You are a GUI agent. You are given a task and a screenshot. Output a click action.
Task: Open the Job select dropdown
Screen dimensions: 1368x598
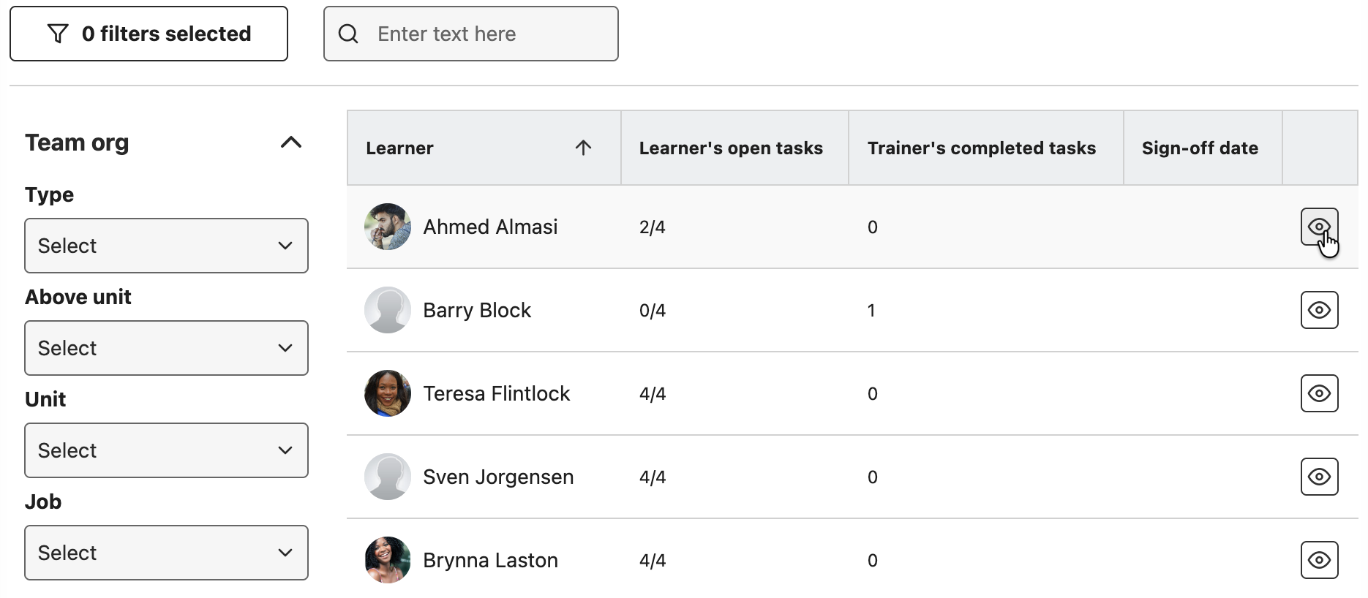[x=166, y=553]
